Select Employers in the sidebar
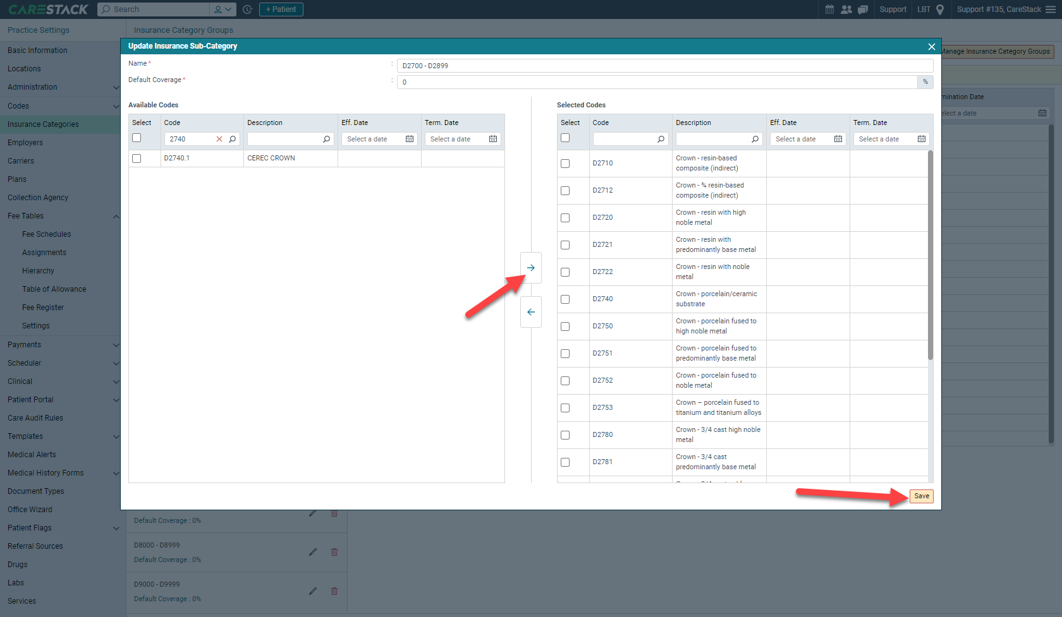 (x=25, y=142)
